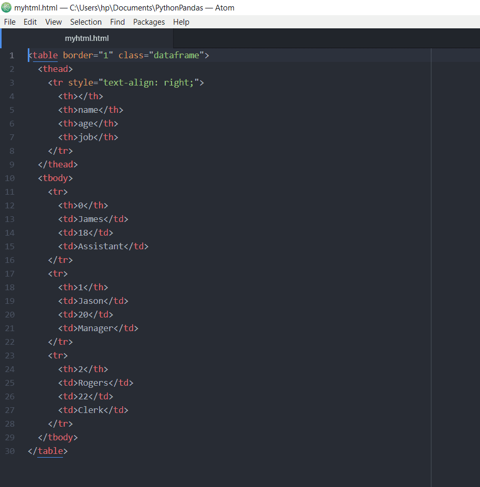Click the th cell containing 0 on line 12
Viewport: 480px width, 487px height.
pos(83,206)
